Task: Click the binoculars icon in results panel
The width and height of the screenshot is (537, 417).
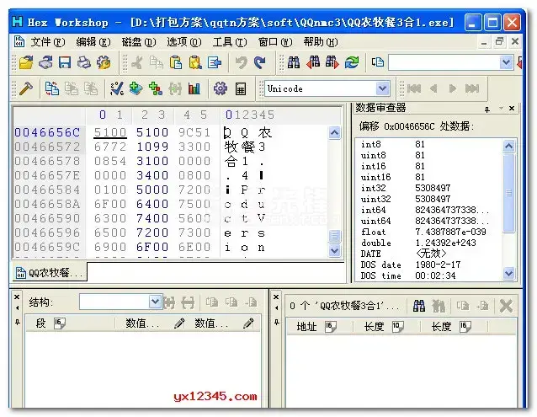Action: tap(419, 305)
